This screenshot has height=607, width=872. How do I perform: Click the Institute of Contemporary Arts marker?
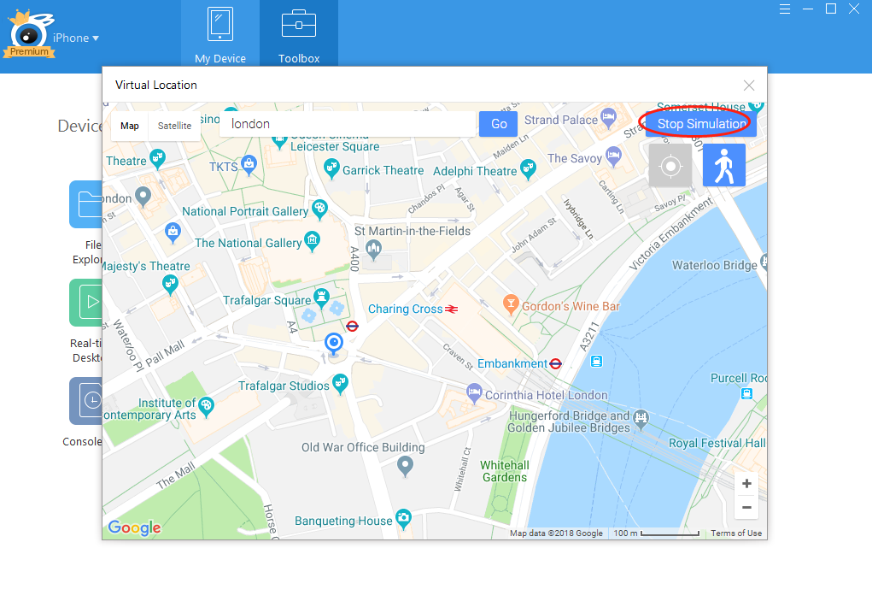207,407
